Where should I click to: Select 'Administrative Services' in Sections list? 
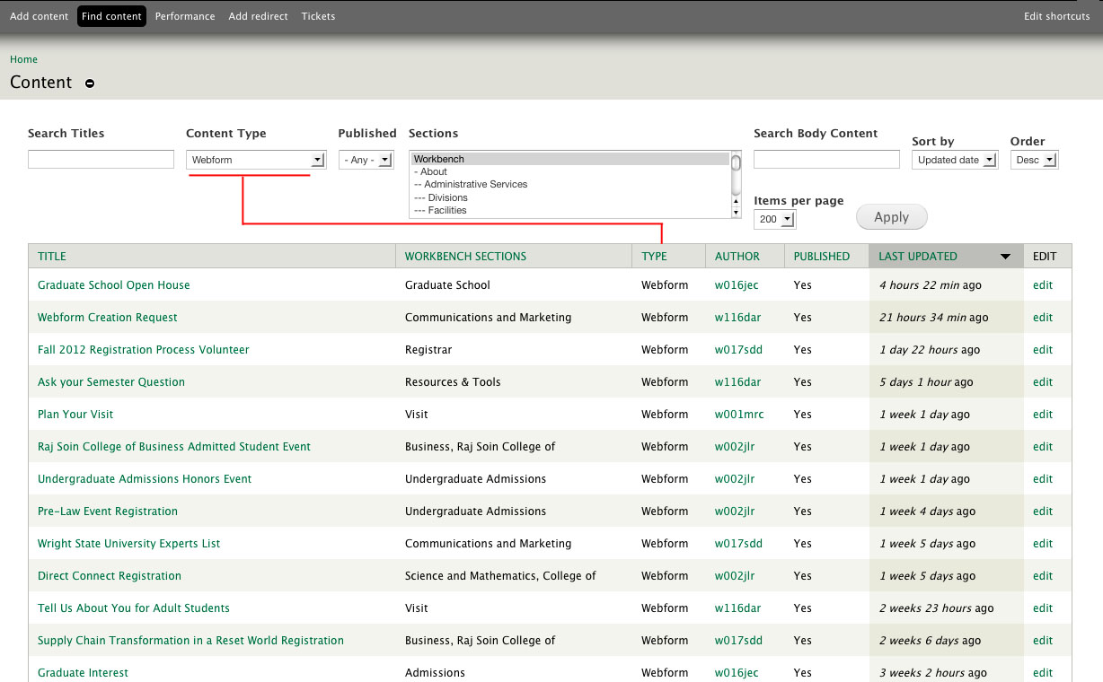click(x=470, y=184)
